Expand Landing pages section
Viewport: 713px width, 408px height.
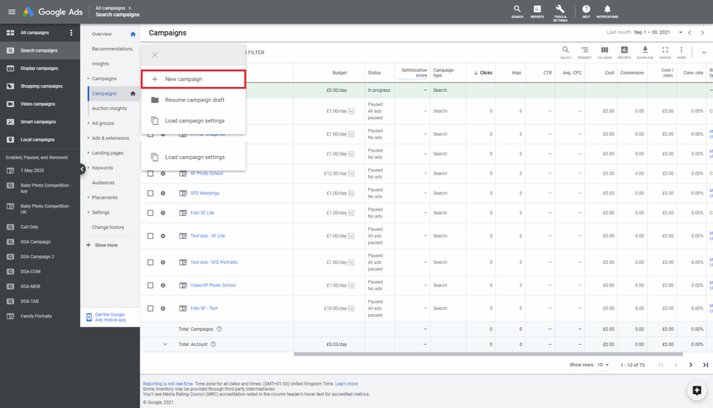point(107,153)
